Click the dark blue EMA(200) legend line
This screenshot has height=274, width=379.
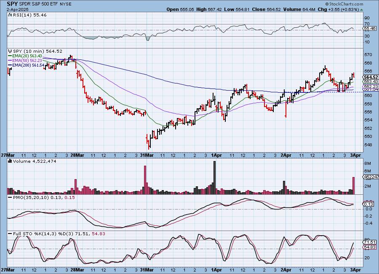click(x=10, y=65)
